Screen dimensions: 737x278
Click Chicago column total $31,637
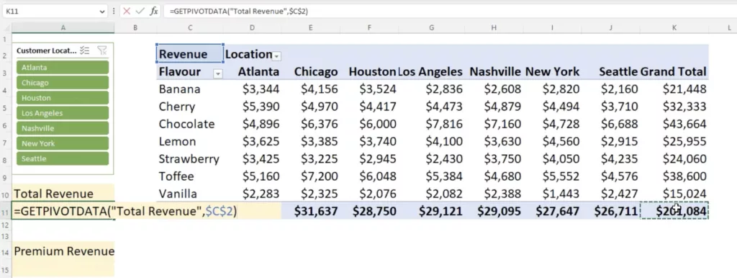[x=316, y=212]
